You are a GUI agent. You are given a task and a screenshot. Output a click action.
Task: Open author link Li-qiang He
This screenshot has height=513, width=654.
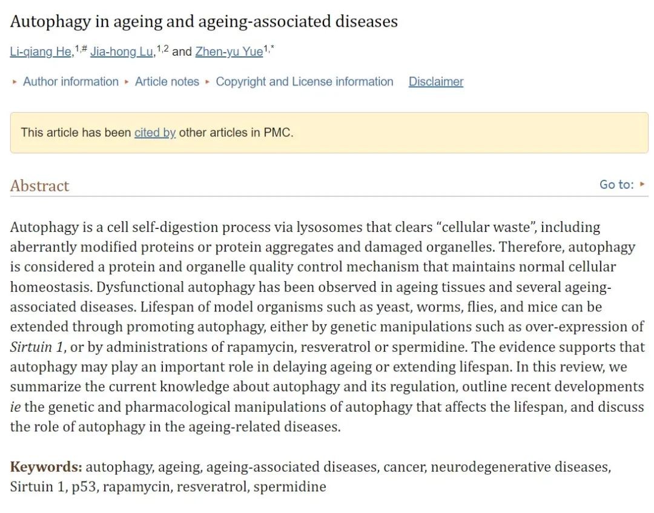[x=41, y=51]
